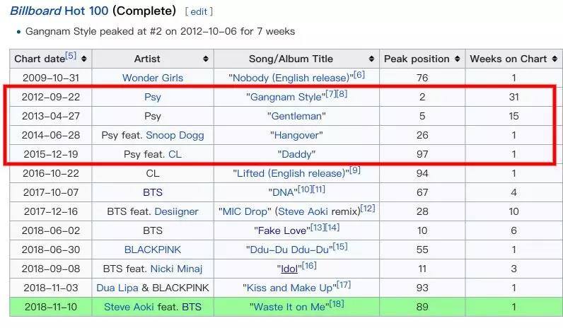Open the "Gentleman" song link
The image size is (563, 328).
point(296,116)
